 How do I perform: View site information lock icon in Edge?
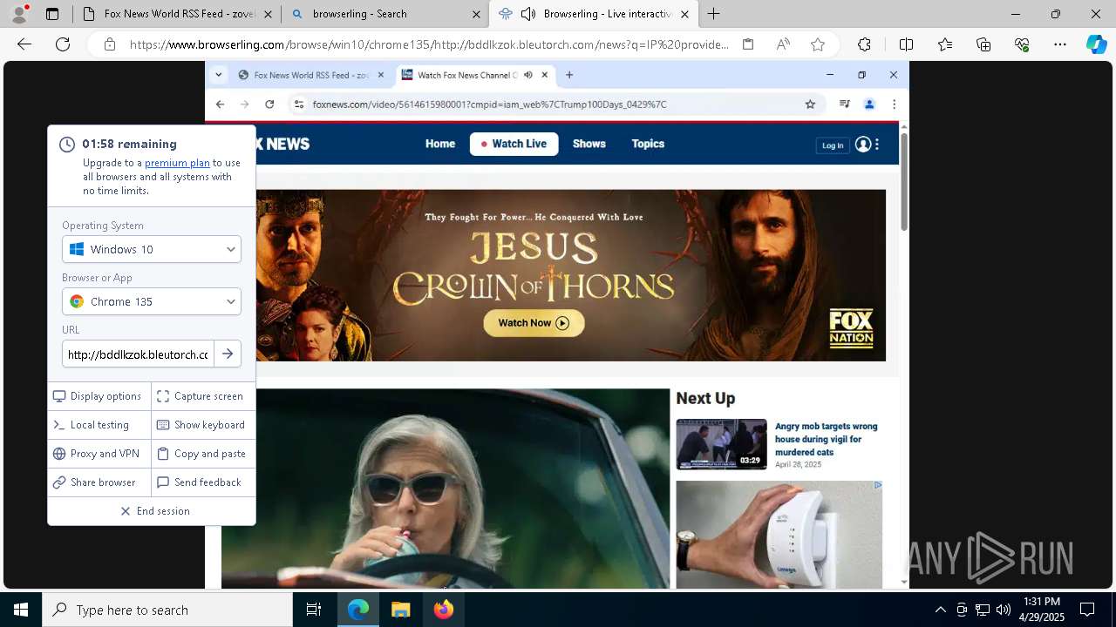pos(110,44)
